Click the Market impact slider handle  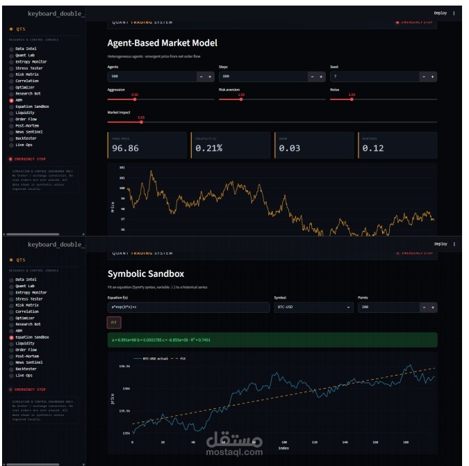click(141, 122)
